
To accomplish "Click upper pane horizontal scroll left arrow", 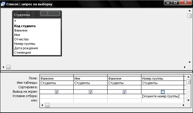I will pyautogui.click(x=3, y=67).
